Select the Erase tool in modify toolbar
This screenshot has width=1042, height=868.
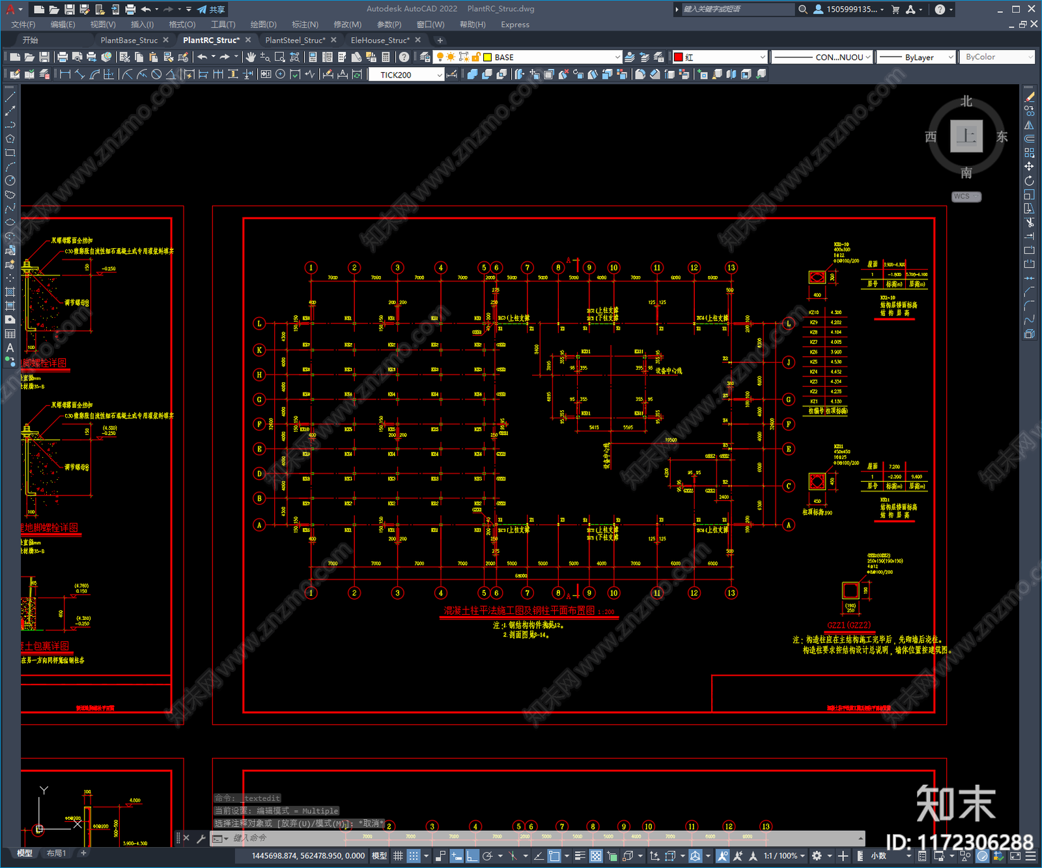pos(1029,96)
